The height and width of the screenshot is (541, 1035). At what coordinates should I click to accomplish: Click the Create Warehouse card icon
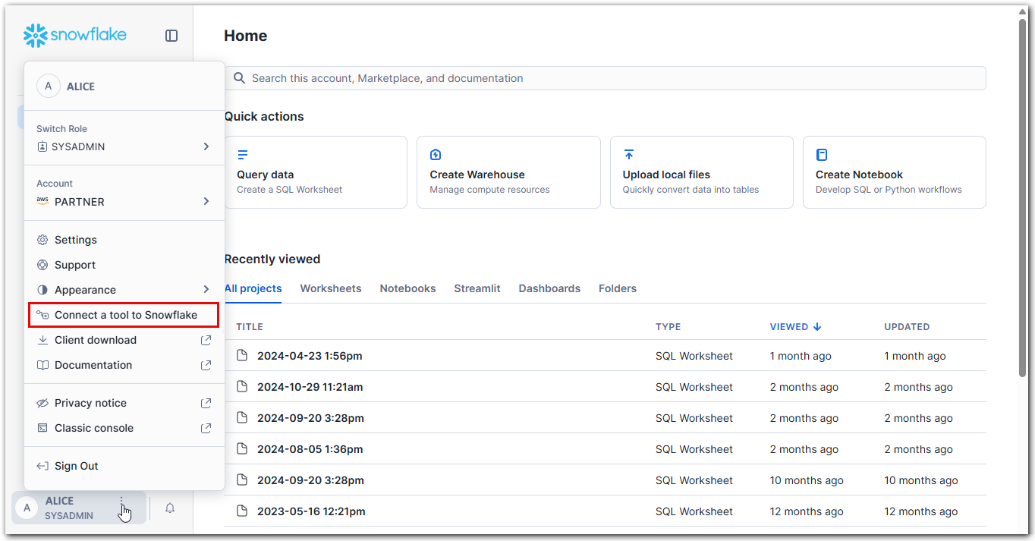pos(436,155)
